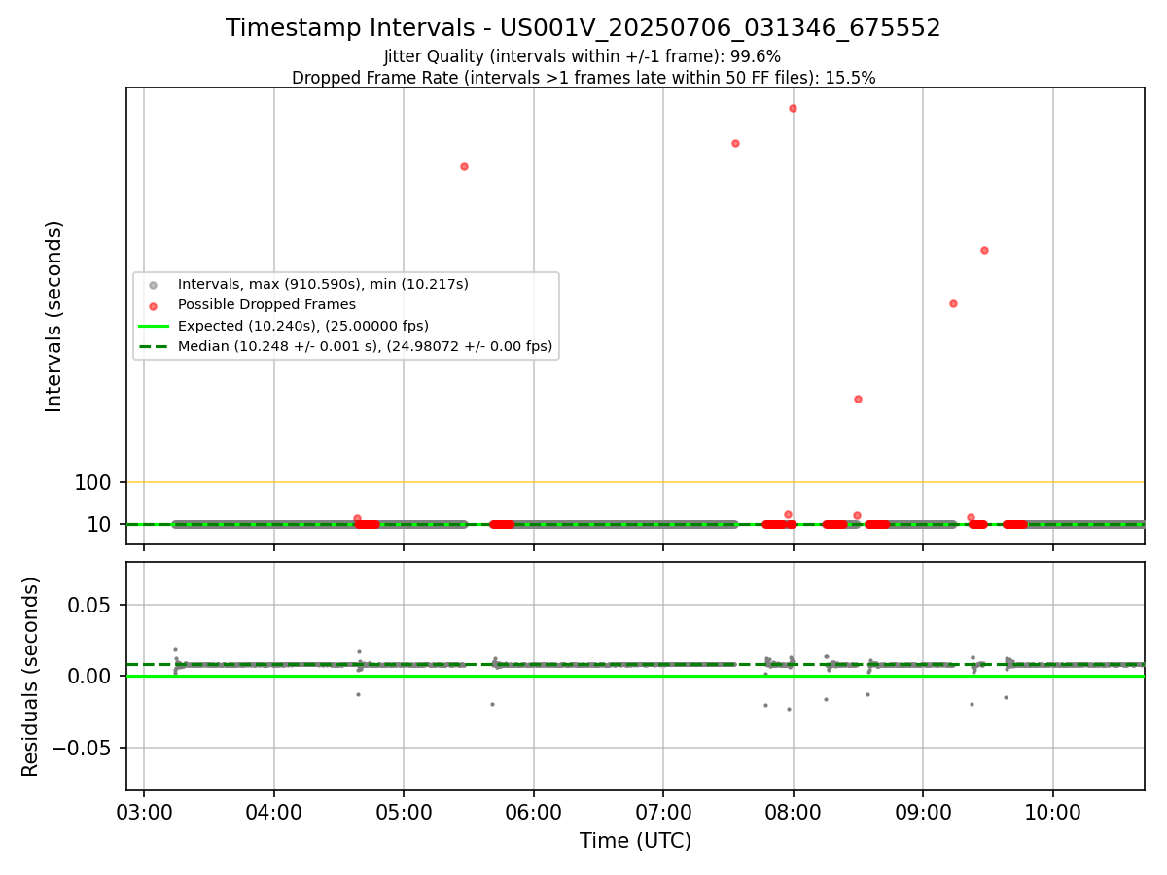
Task: Click the 10:00 x-axis tick label
Action: 1053,812
